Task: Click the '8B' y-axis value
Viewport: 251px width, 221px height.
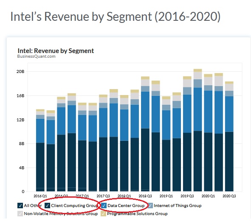Action: [x=22, y=144]
